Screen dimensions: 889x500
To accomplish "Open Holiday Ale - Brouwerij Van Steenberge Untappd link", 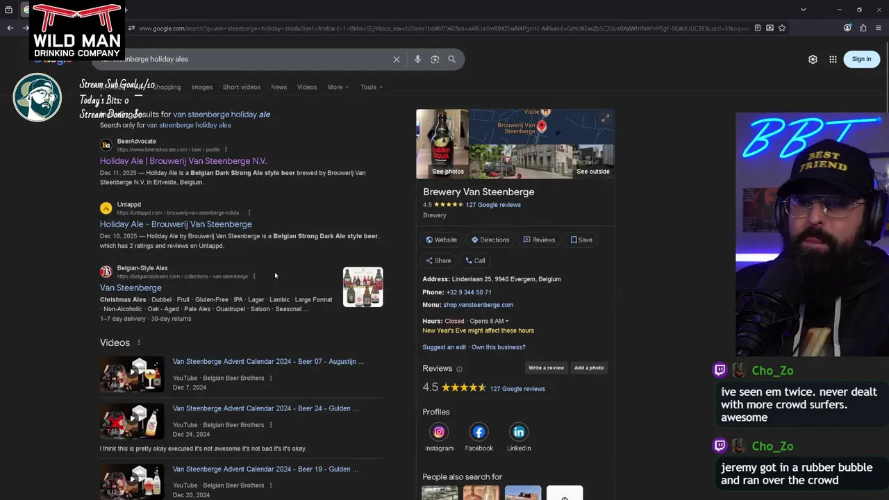I will [176, 224].
